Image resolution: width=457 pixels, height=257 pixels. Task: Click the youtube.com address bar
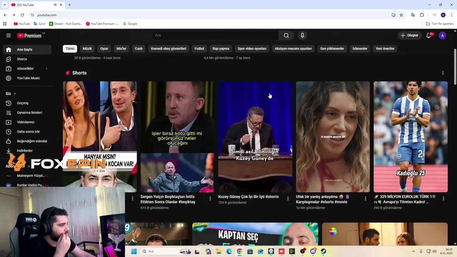click(211, 15)
